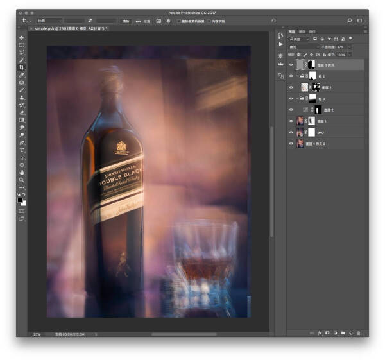Select the Path Selection tool
385x360 pixels.
click(x=22, y=158)
